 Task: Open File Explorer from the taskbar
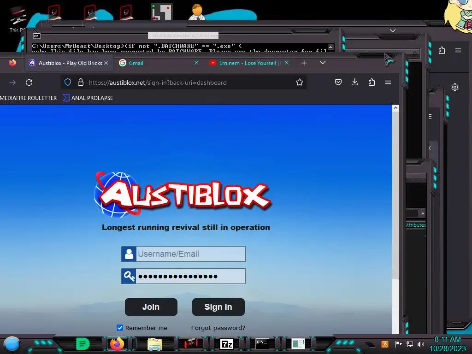155,344
